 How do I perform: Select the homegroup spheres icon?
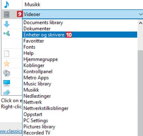point(7,34)
